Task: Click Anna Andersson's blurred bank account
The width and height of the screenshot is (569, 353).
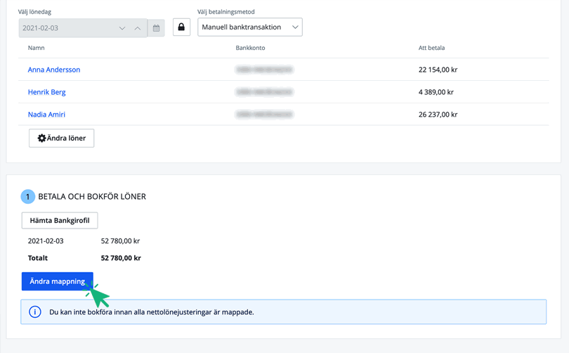Action: coord(264,70)
